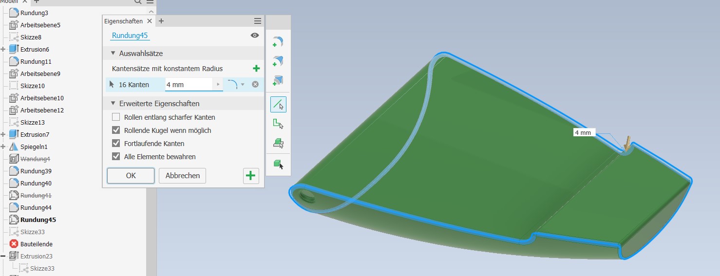This screenshot has height=276, width=720.
Task: Enable Rollen entlang scharfer Kanten
Action: click(x=116, y=117)
